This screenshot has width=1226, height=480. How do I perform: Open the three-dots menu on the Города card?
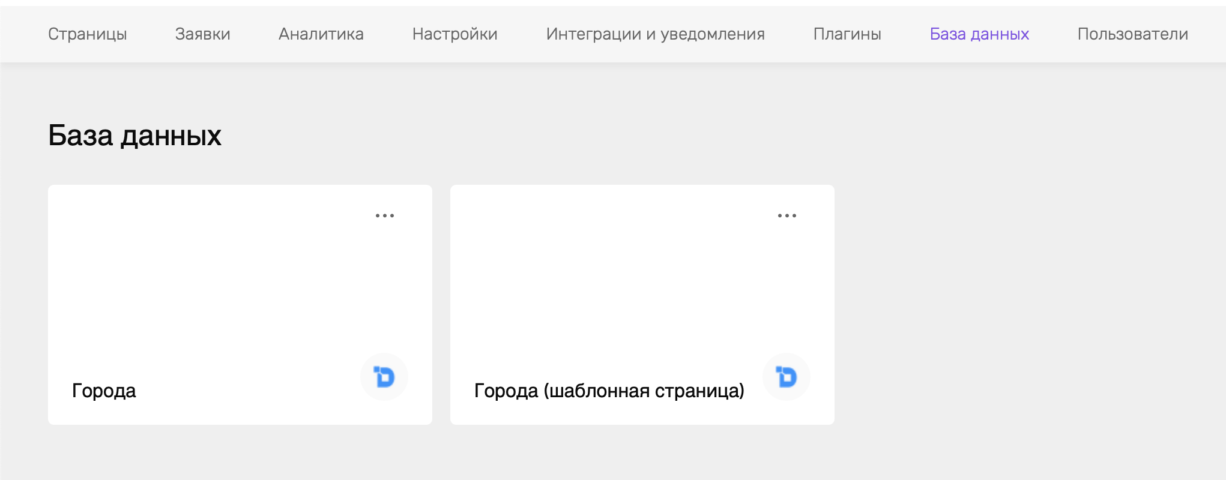pos(385,215)
